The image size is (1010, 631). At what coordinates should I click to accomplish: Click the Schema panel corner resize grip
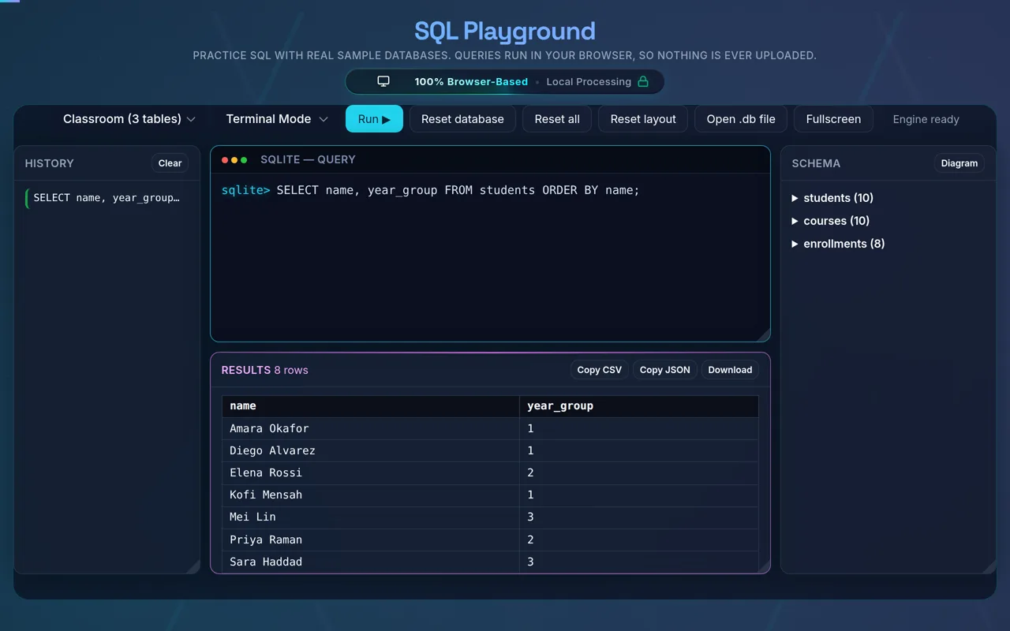(989, 566)
